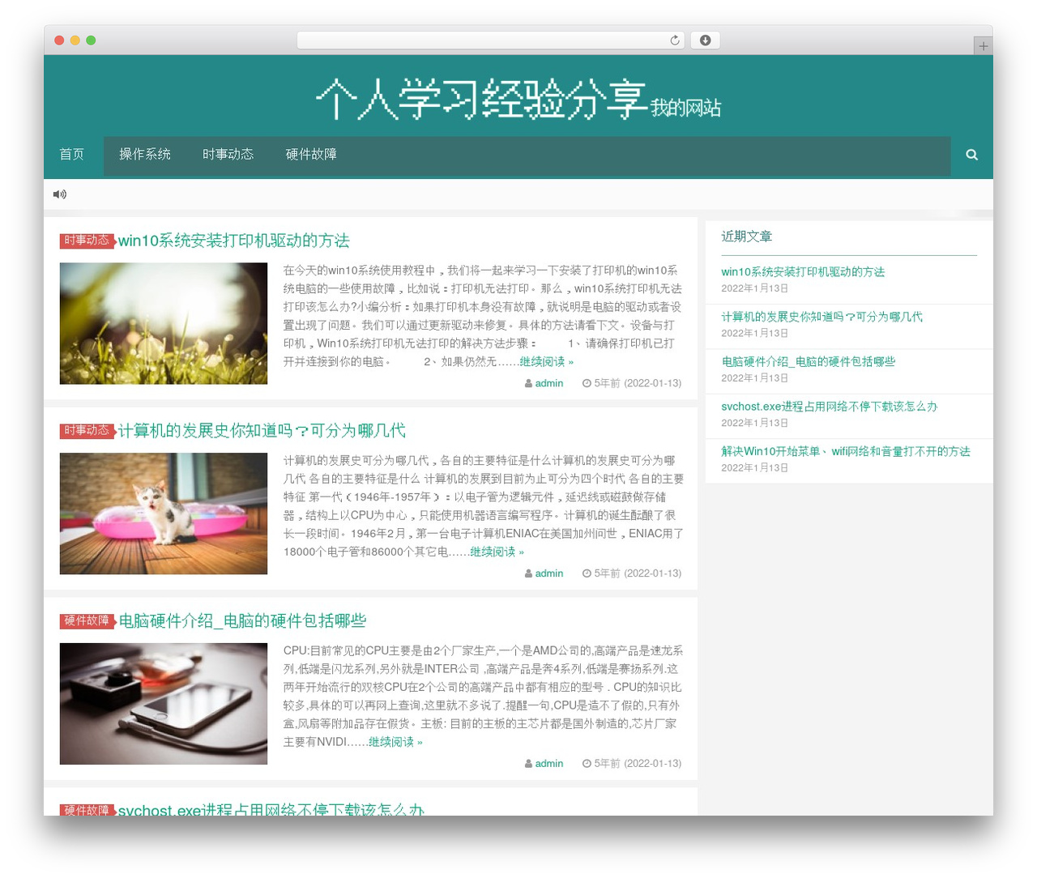Open the 时事动态 menu item

point(228,155)
